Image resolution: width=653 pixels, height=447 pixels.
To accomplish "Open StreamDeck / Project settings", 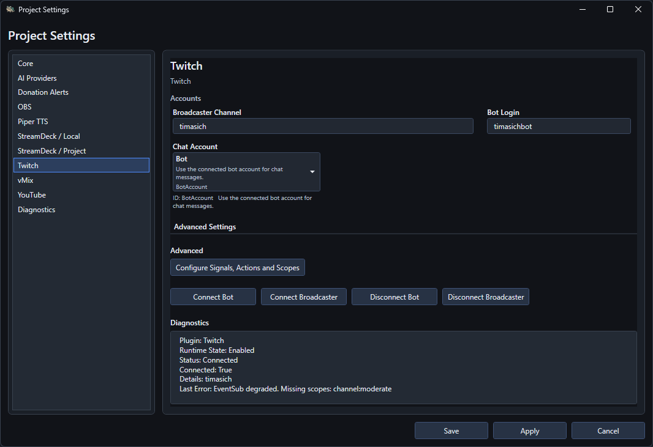I will click(81, 150).
